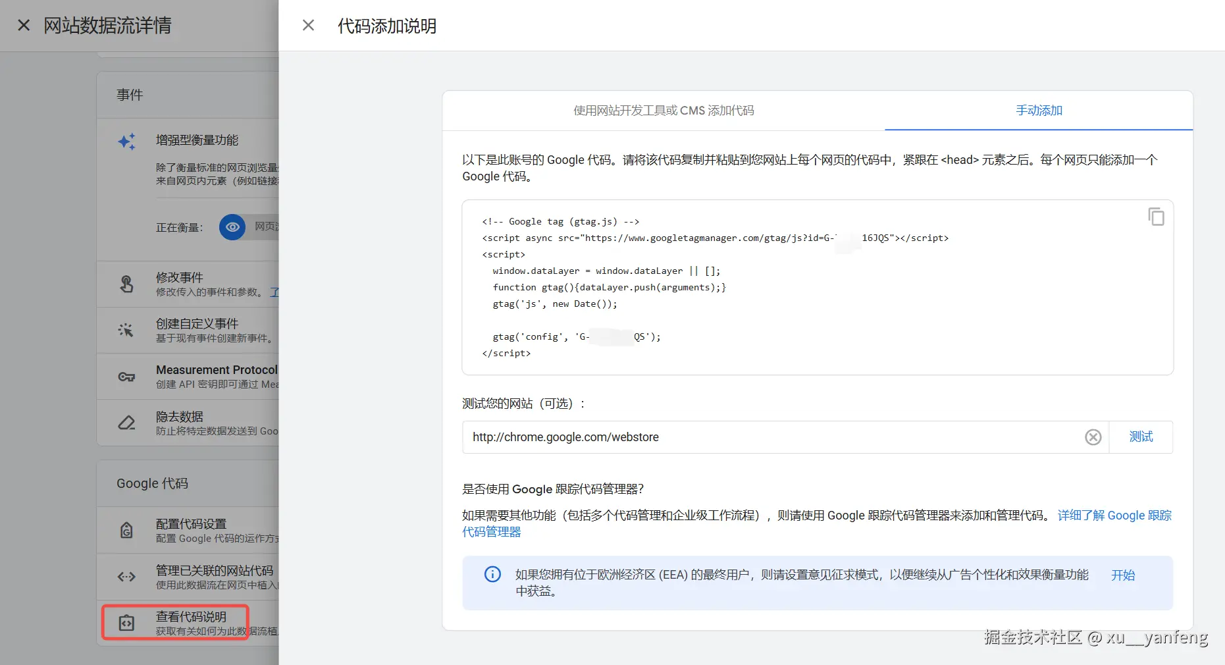Screen dimensions: 1225x665
Task: Click the info icon in EEA notice
Action: click(492, 574)
